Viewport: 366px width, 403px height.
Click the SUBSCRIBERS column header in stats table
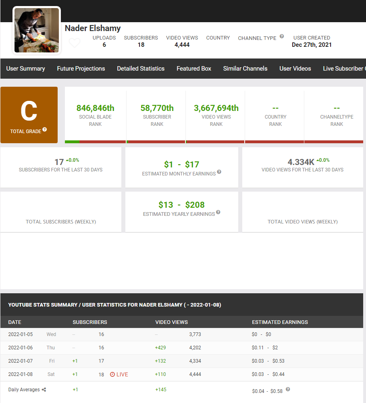click(90, 322)
